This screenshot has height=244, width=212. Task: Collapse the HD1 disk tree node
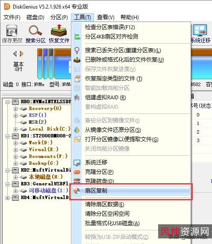pos(7,136)
